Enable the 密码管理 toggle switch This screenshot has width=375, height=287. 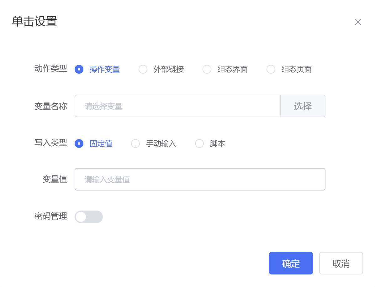click(x=88, y=217)
